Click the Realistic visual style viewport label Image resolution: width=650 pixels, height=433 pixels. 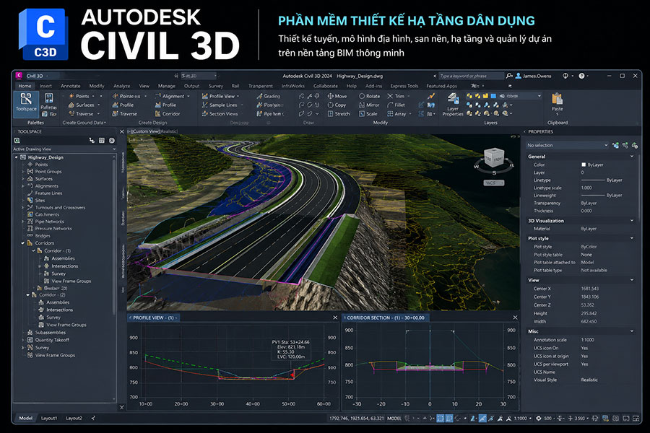point(169,131)
